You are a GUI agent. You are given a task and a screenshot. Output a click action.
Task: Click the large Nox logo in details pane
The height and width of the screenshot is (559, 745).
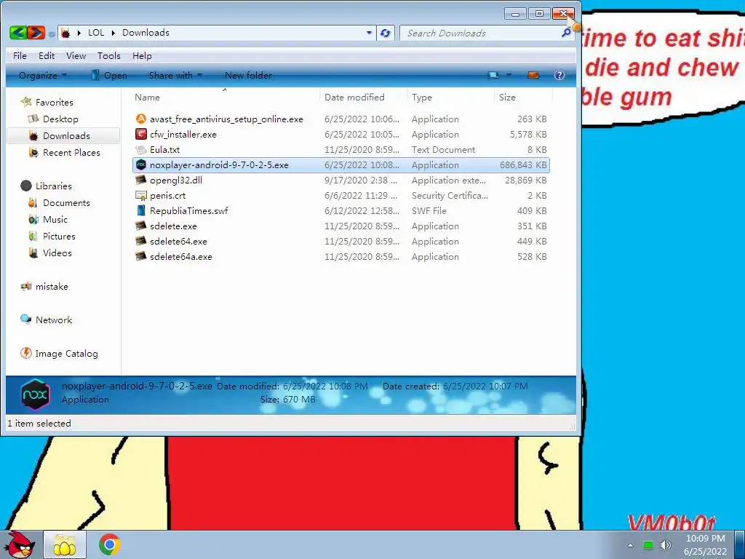(35, 394)
